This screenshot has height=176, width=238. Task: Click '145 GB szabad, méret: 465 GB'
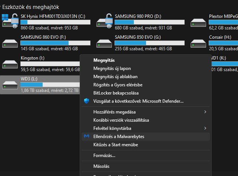coord(49,49)
